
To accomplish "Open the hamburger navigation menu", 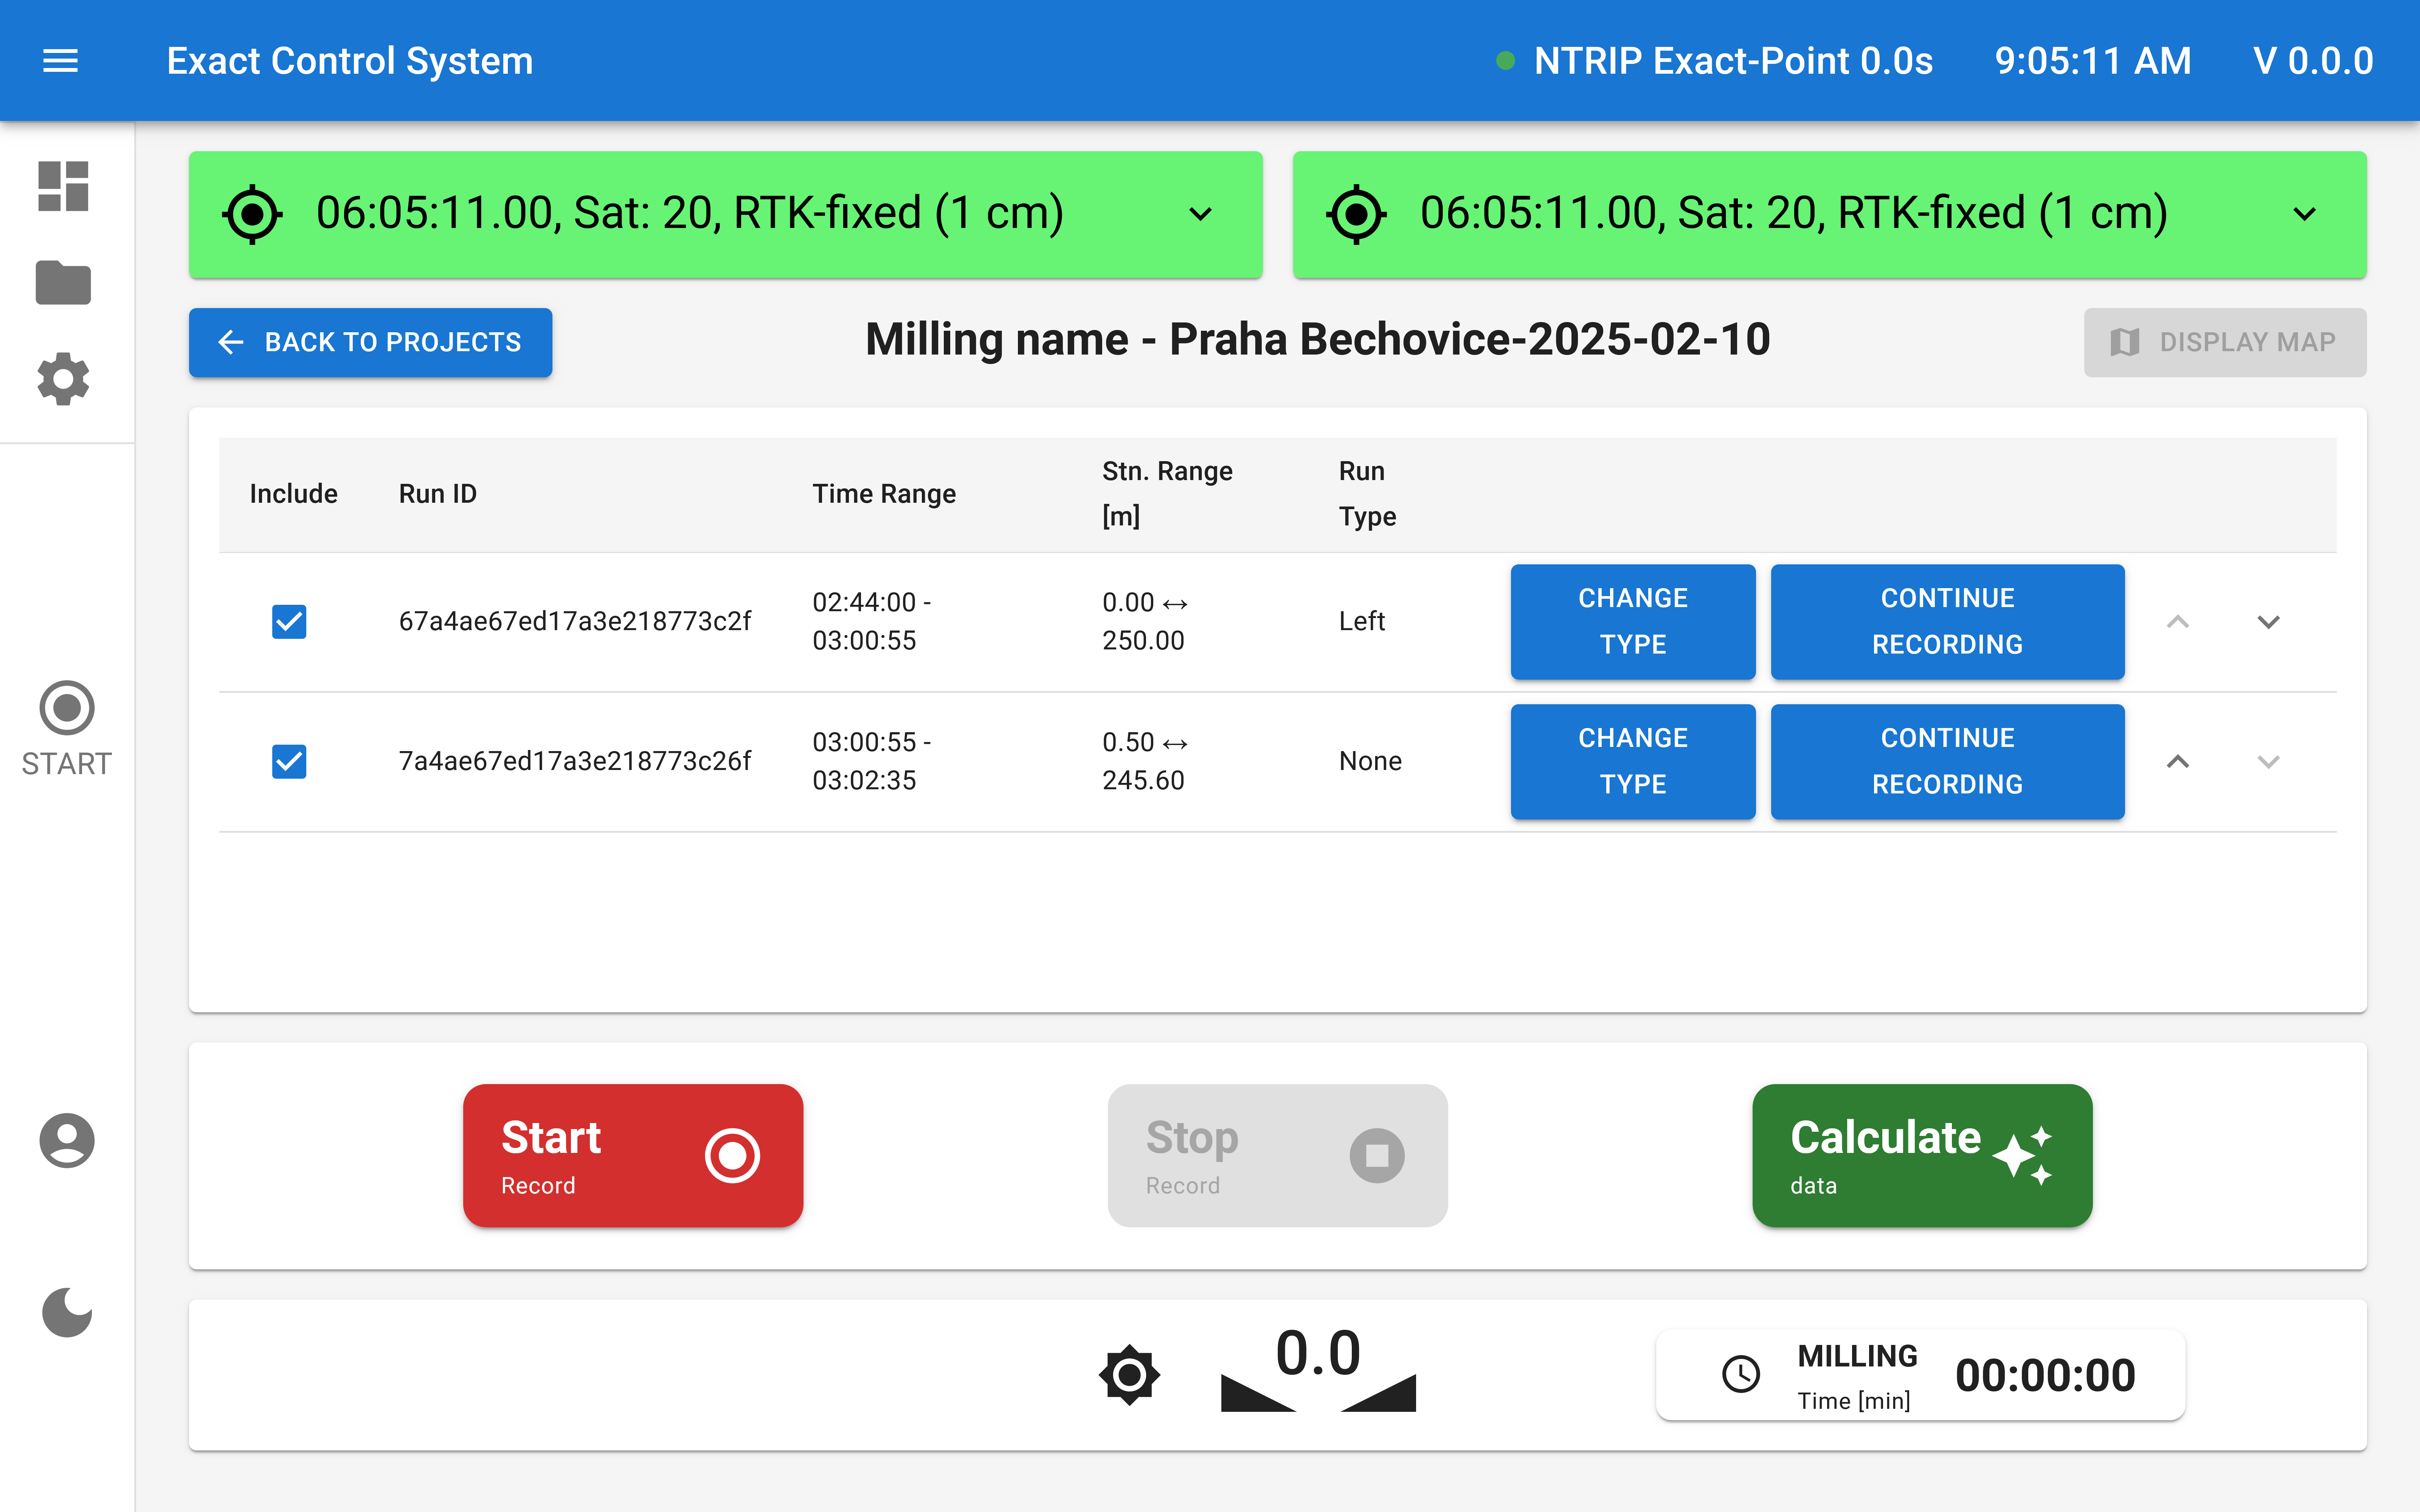I will pyautogui.click(x=60, y=61).
